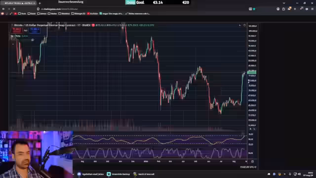Open chart time axis settings icon
This screenshot has width=316, height=178.
[x=252, y=161]
